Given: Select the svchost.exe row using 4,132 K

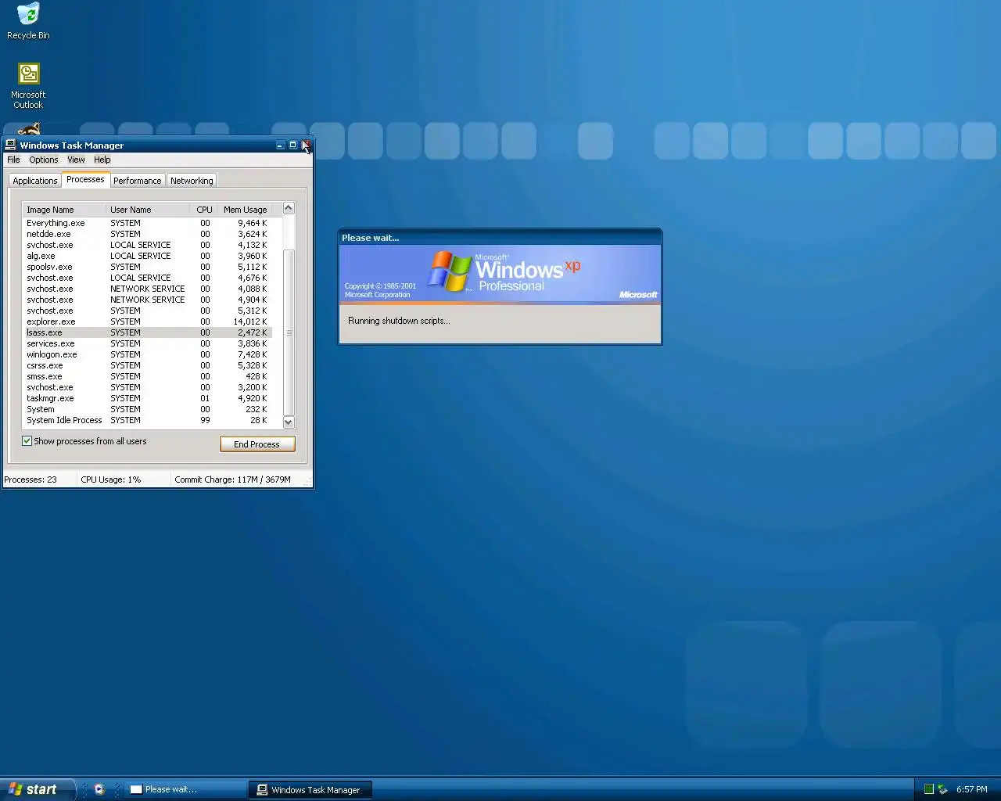Looking at the screenshot, I should 147,245.
